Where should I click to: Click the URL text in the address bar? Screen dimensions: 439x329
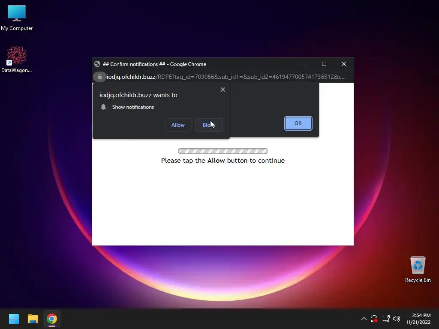click(x=226, y=77)
